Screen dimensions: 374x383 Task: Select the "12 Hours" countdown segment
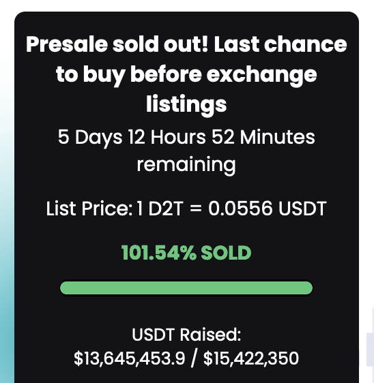click(x=167, y=137)
